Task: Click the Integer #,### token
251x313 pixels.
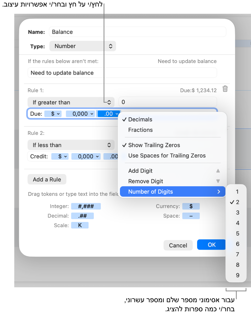Action: click(x=86, y=206)
